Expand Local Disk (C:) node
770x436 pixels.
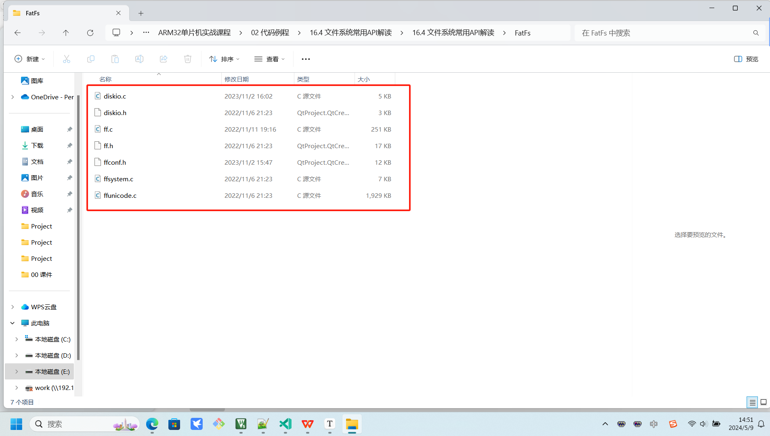click(17, 339)
